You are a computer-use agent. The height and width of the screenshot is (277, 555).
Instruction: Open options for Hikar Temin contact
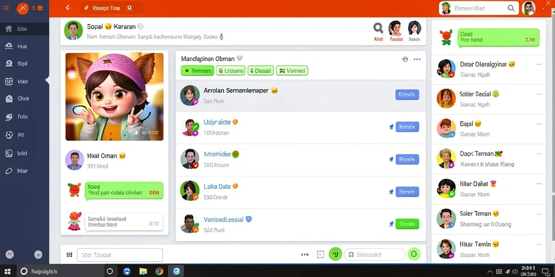tap(539, 244)
